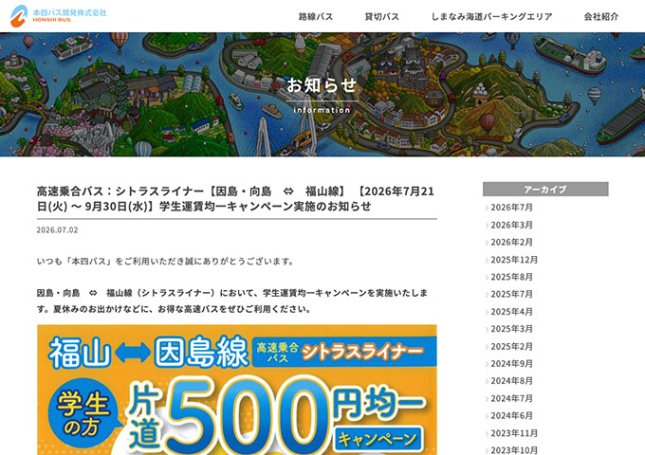
Task: View the 2025年12月 archive
Action: pyautogui.click(x=514, y=260)
